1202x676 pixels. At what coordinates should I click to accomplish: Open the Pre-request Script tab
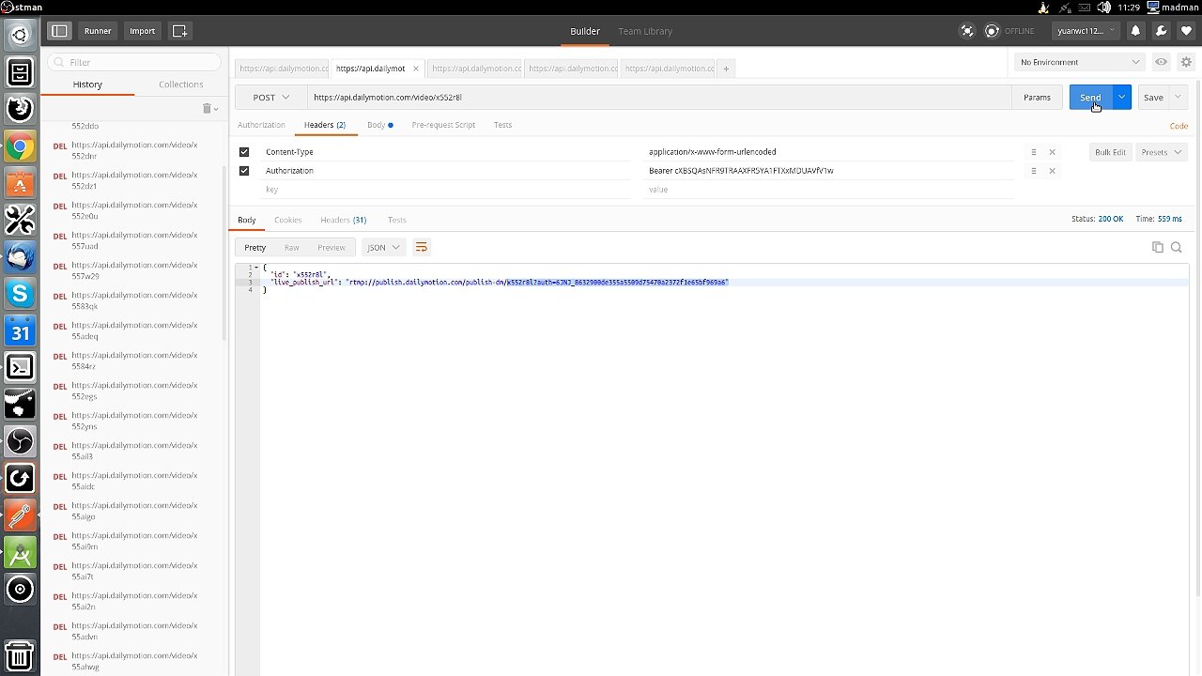tap(443, 125)
